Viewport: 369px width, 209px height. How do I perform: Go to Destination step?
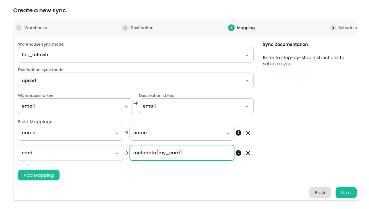138,28
